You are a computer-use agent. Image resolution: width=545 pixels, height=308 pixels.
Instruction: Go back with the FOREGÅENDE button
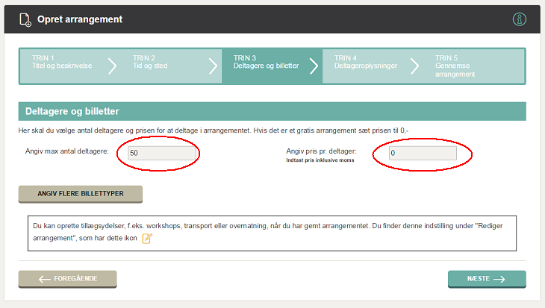(x=68, y=279)
